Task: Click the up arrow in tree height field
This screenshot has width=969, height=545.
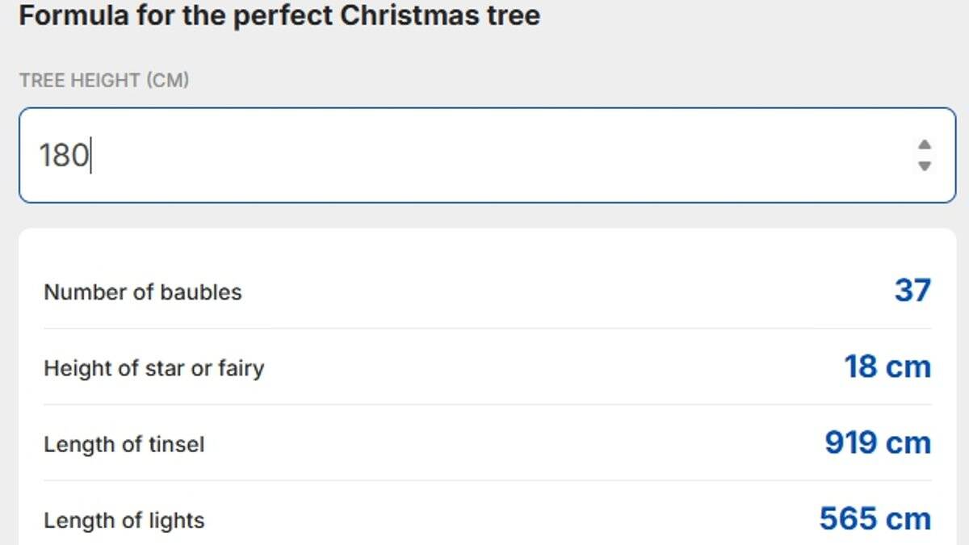Action: point(925,145)
